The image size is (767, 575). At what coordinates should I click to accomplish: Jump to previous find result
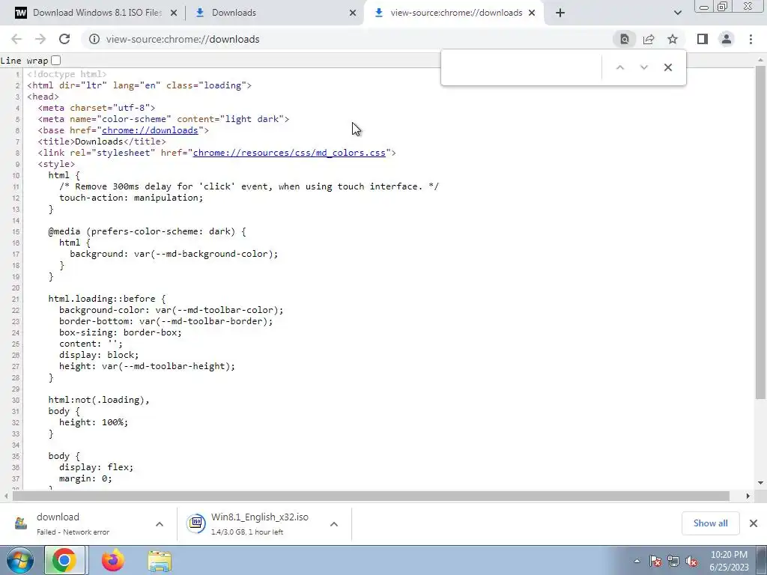(x=619, y=67)
